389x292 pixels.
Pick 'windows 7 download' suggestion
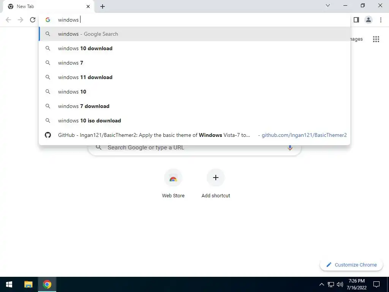[195, 106]
